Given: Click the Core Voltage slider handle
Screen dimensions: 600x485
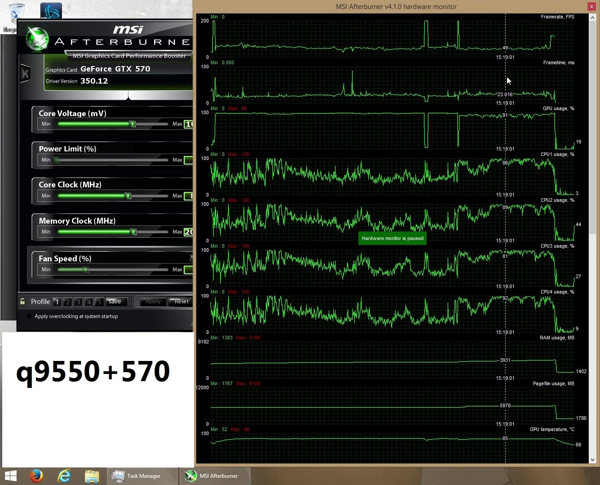Looking at the screenshot, I should point(132,124).
